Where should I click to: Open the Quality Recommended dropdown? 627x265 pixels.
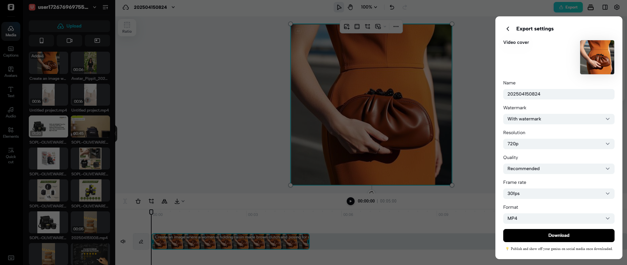559,169
